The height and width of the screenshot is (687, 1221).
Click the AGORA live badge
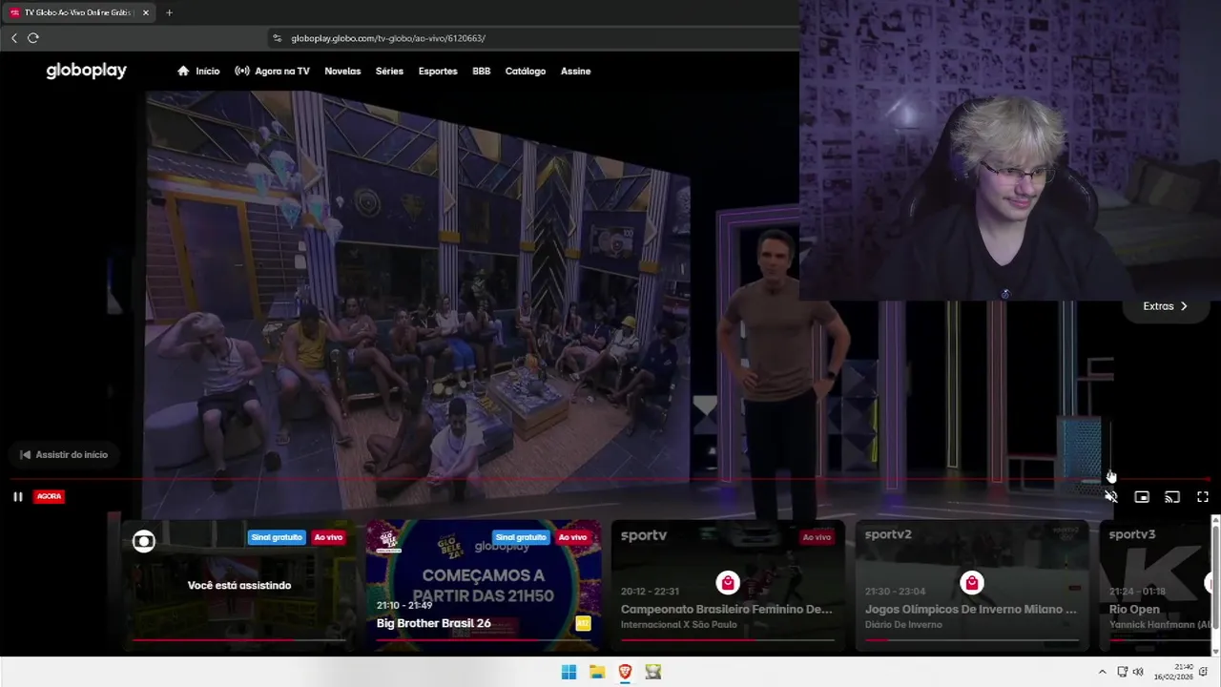pos(49,496)
